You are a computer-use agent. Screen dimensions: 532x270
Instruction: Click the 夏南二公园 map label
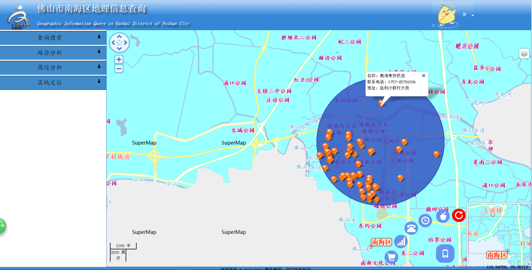click(488, 162)
